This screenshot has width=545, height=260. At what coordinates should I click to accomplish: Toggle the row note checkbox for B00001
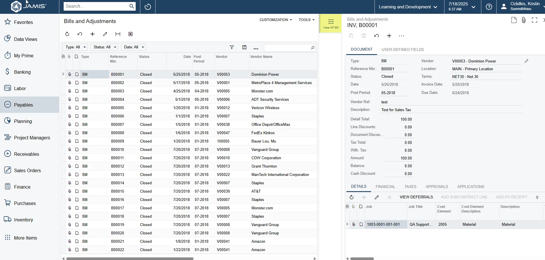click(x=77, y=74)
